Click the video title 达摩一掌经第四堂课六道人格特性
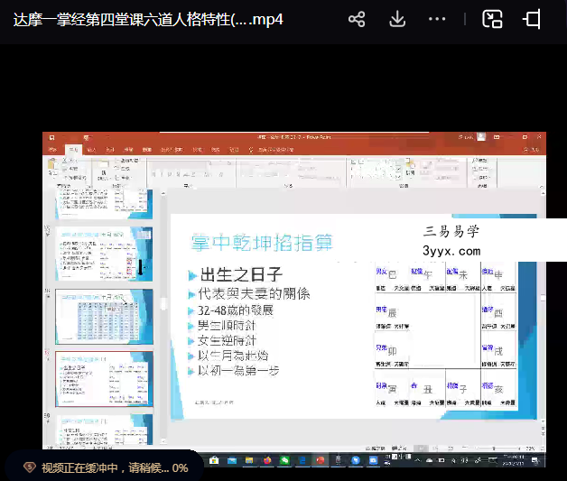This screenshot has height=481, width=567. coord(148,20)
